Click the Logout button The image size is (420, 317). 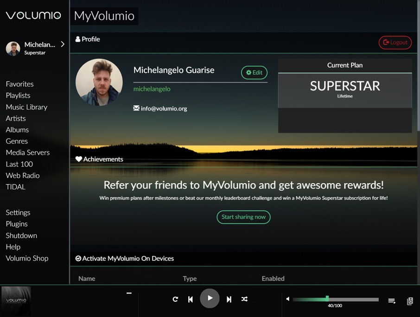tap(395, 42)
